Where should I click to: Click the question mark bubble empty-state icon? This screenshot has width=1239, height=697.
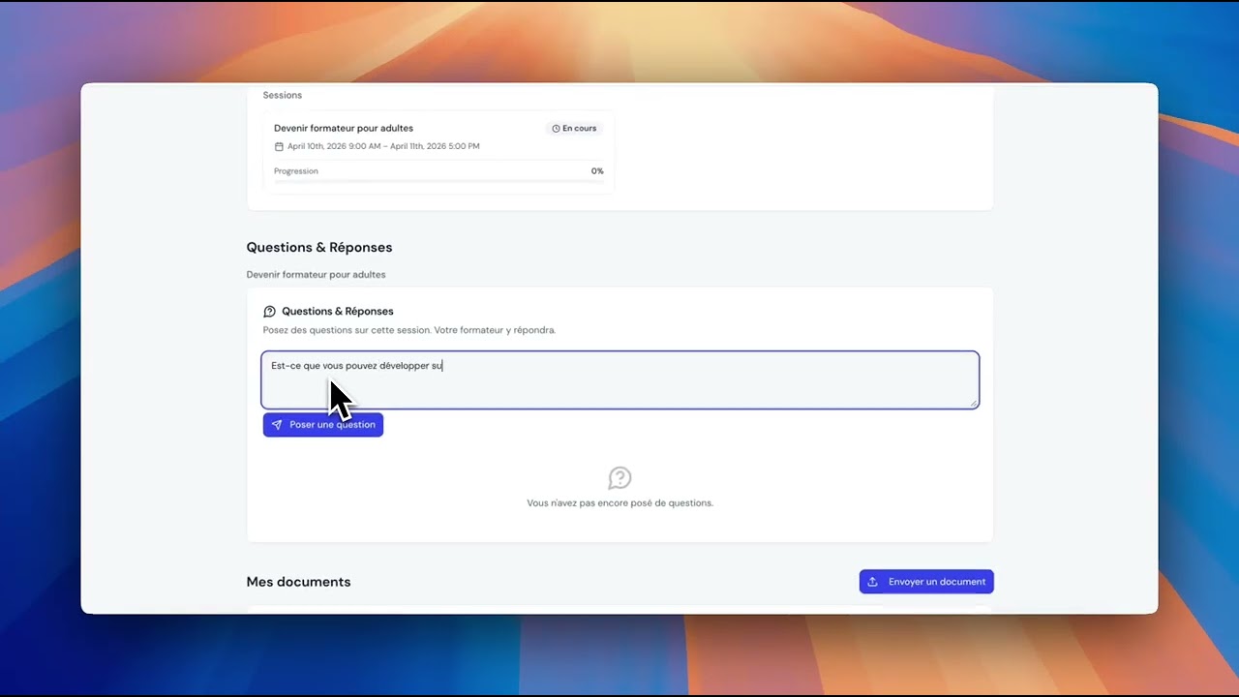pyautogui.click(x=619, y=478)
